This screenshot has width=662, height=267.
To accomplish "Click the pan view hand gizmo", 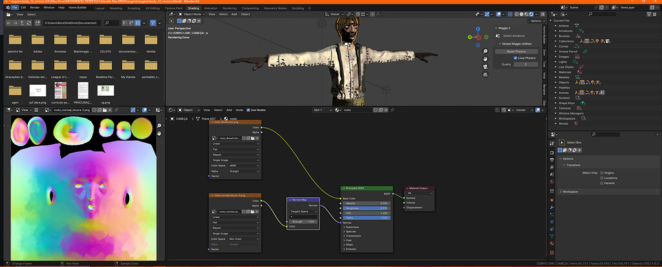I will click(486, 59).
